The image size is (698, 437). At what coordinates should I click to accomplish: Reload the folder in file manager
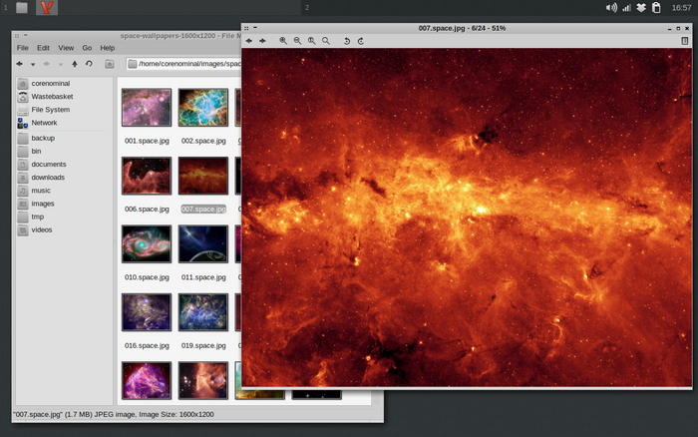tap(89, 64)
